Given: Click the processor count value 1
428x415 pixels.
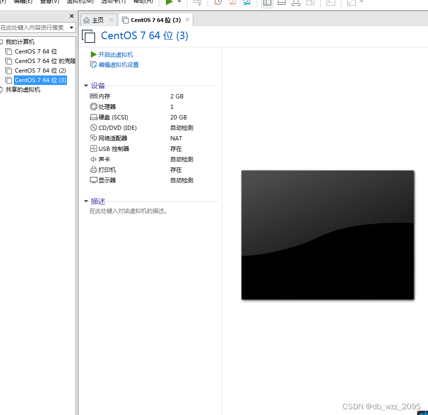Looking at the screenshot, I should pyautogui.click(x=172, y=106).
